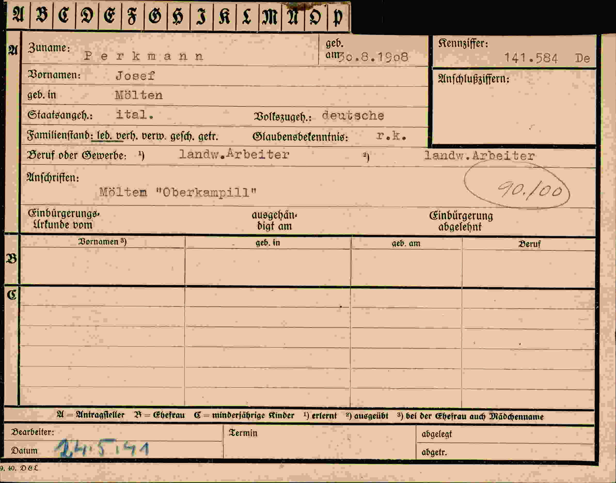Click the index tab letter G
616x483 pixels.
[x=155, y=16]
